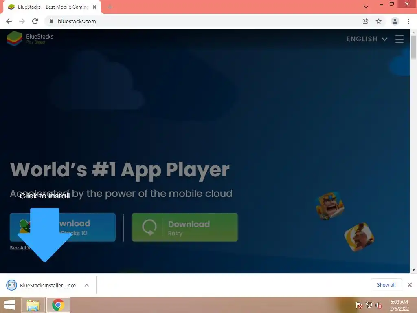
Task: Bookmark this page with the star icon
Action: [379, 21]
